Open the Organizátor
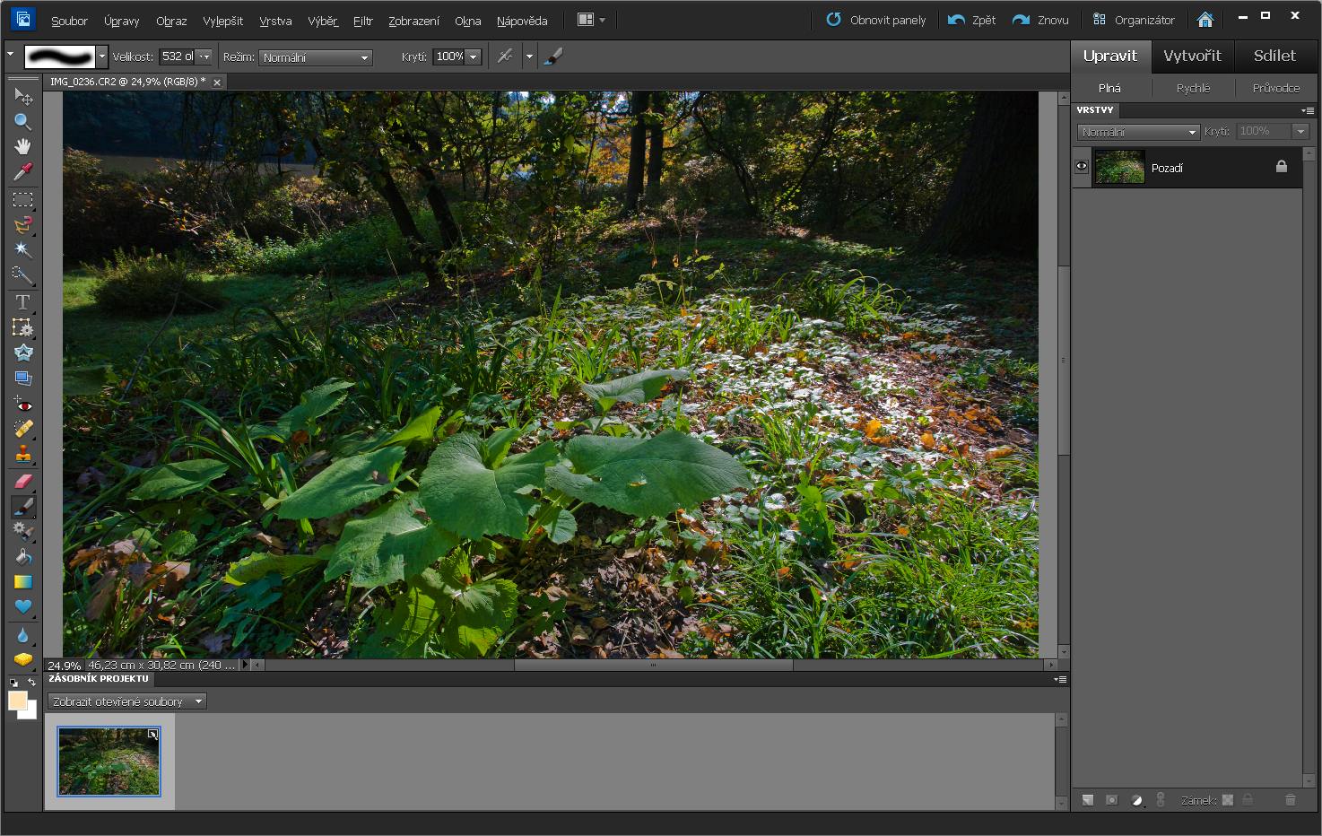This screenshot has width=1322, height=836. click(x=1134, y=20)
